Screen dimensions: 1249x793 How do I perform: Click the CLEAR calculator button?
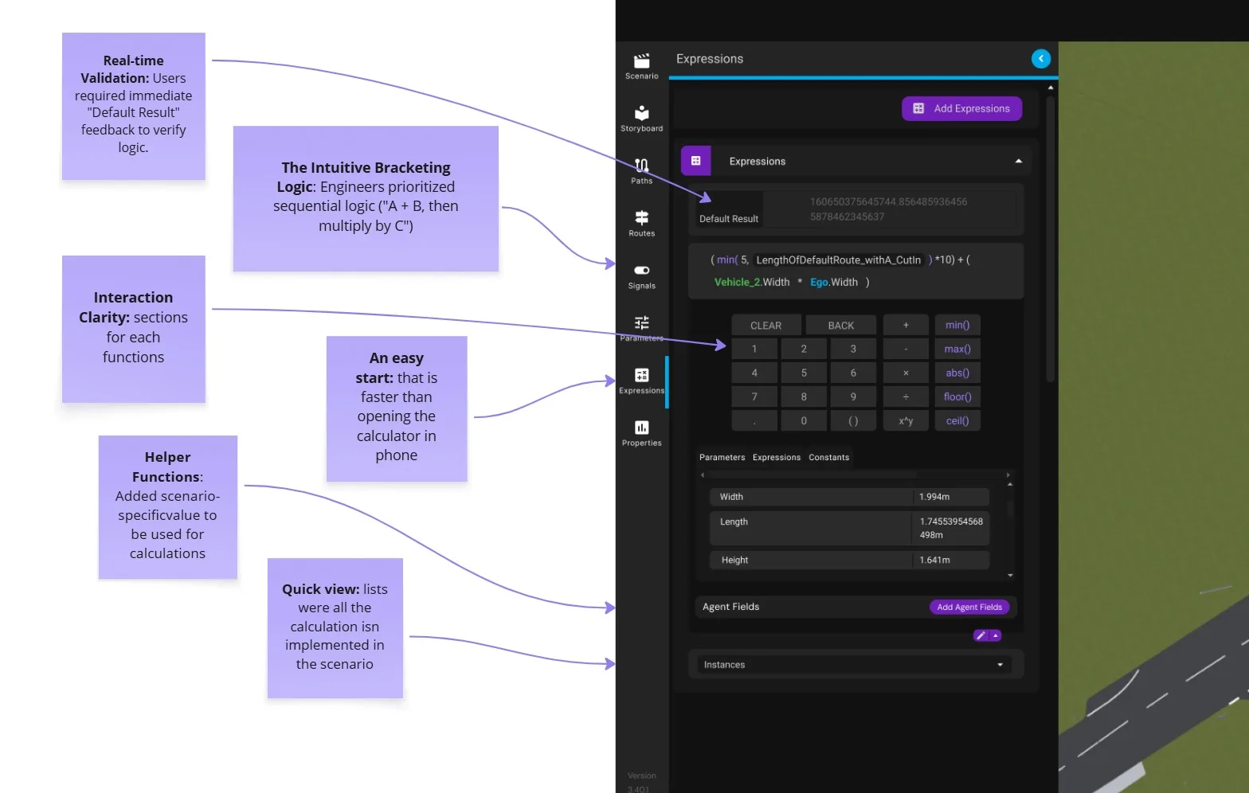[765, 325]
